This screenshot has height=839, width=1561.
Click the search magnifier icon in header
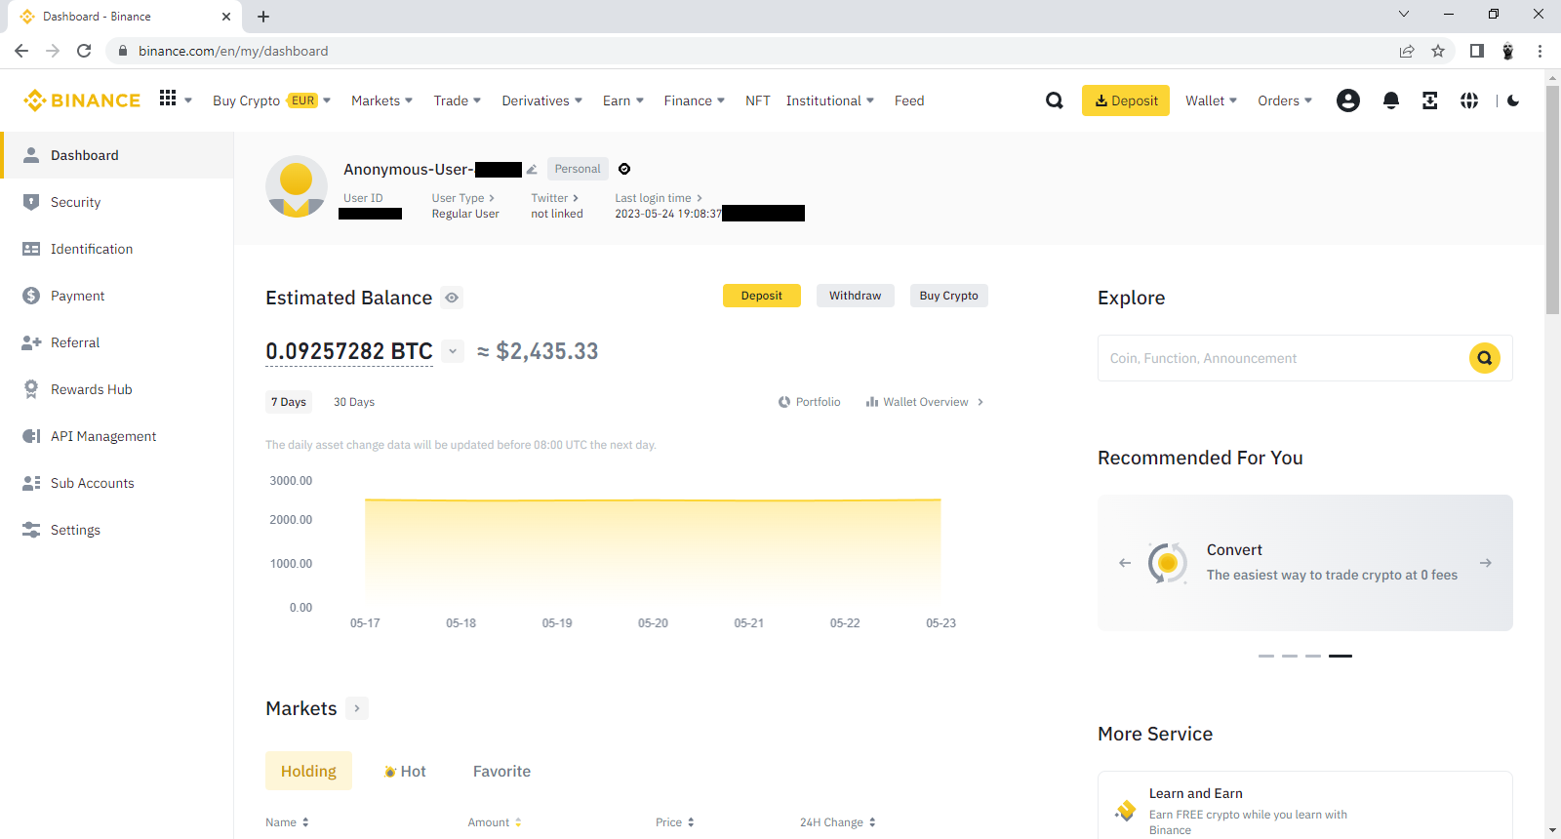(x=1055, y=100)
